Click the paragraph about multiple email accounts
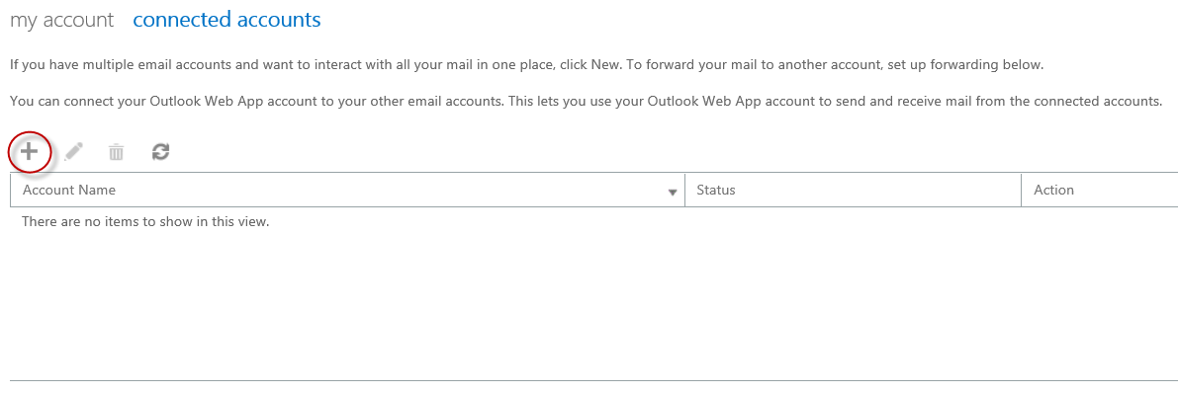Viewport: 1178px width, 394px height. pos(526,64)
